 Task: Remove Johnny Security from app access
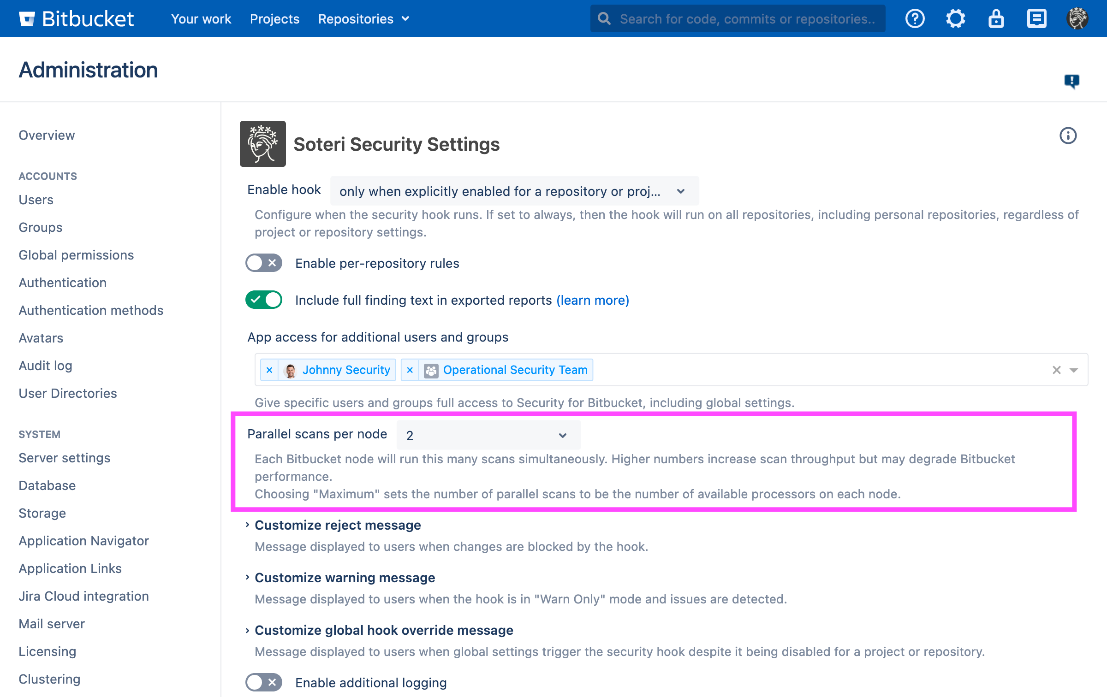tap(269, 370)
